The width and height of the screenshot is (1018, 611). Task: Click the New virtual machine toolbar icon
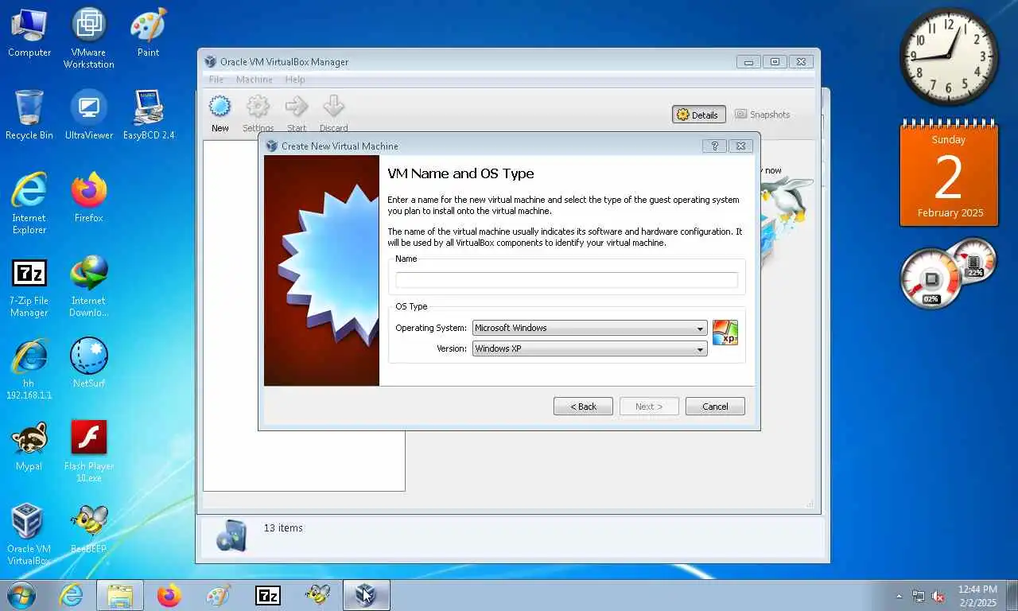220,114
